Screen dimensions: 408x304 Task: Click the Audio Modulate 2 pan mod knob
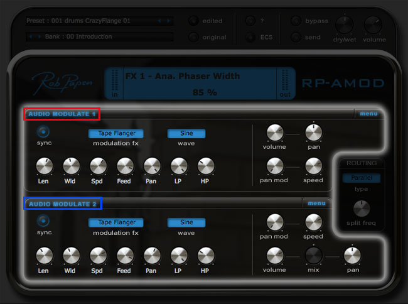point(275,222)
